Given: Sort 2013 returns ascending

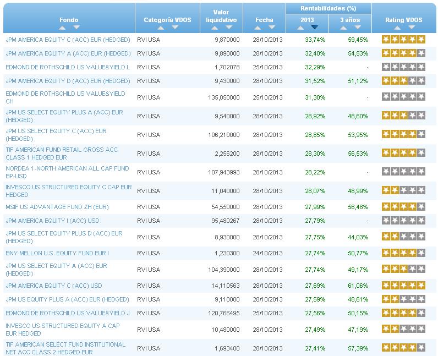Looking at the screenshot, I should pyautogui.click(x=300, y=27).
